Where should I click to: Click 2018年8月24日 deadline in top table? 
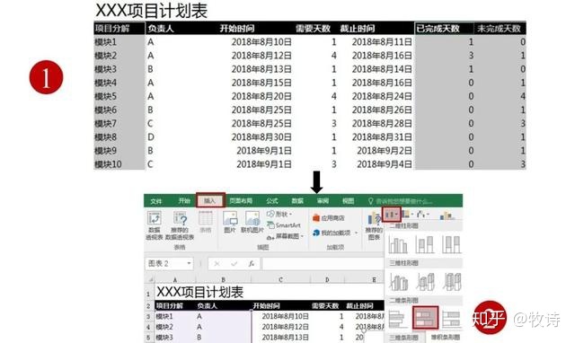point(382,96)
